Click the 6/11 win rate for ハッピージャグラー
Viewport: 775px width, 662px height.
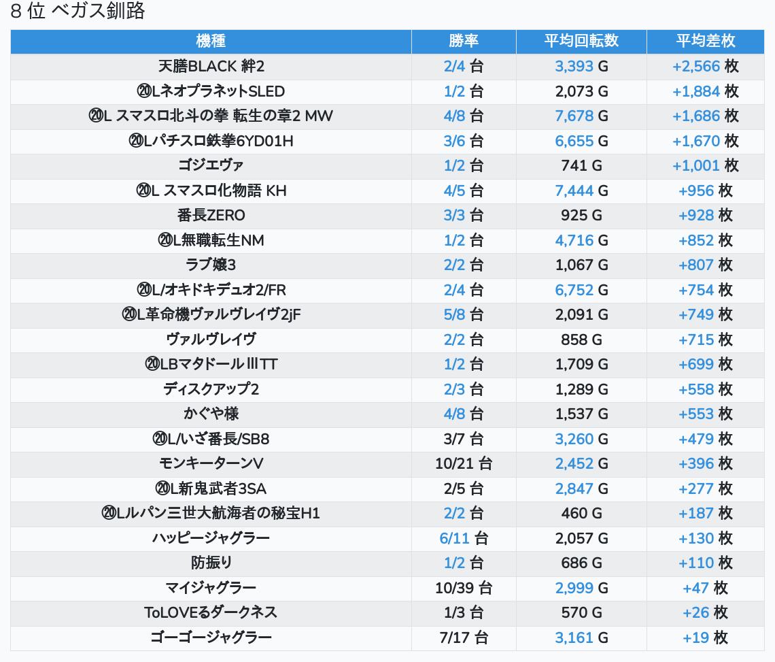[454, 539]
